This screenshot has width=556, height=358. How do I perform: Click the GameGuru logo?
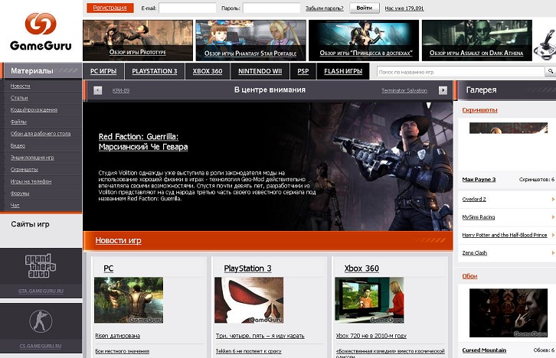(x=41, y=31)
